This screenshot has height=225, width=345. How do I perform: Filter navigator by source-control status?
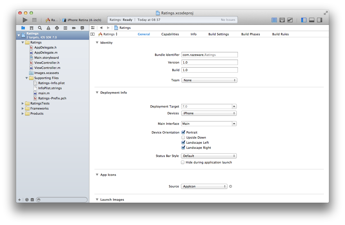click(32, 200)
